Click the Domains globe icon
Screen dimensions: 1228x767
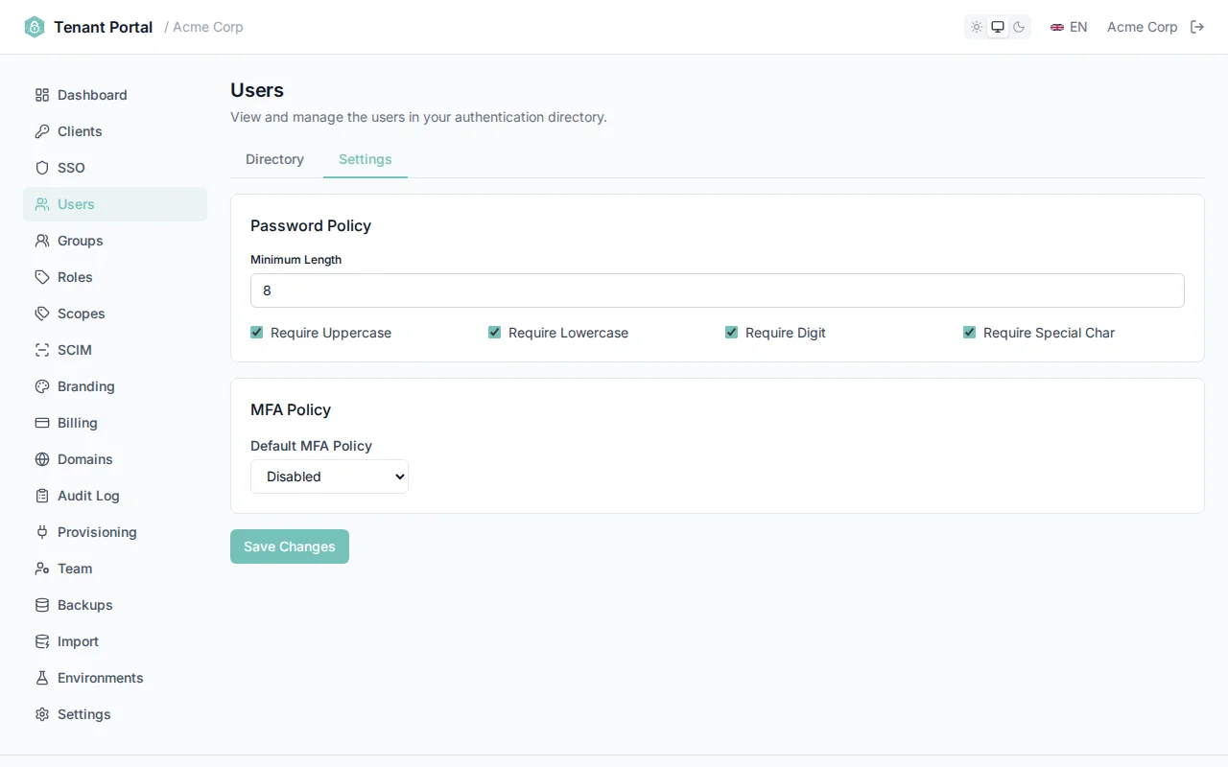(x=42, y=459)
